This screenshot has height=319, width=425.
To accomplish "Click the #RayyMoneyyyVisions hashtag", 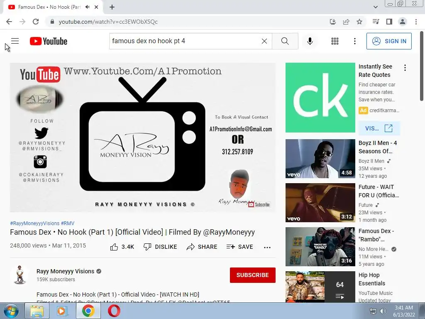I will point(35,223).
